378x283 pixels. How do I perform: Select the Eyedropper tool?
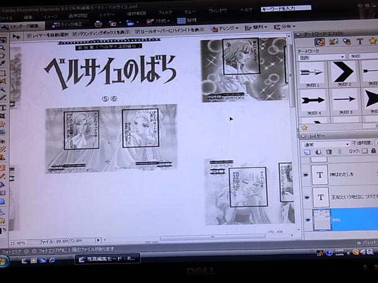(x=3, y=64)
